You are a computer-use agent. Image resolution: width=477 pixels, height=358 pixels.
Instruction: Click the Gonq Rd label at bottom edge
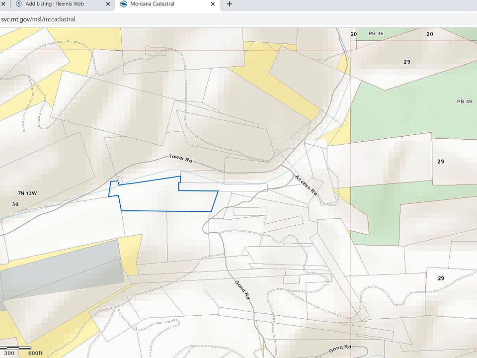pos(340,347)
